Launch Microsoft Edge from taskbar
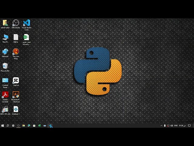The image size is (194, 146). 29,126
